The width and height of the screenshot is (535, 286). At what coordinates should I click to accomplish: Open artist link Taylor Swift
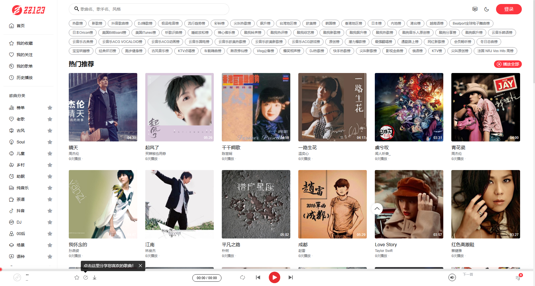pos(384,251)
